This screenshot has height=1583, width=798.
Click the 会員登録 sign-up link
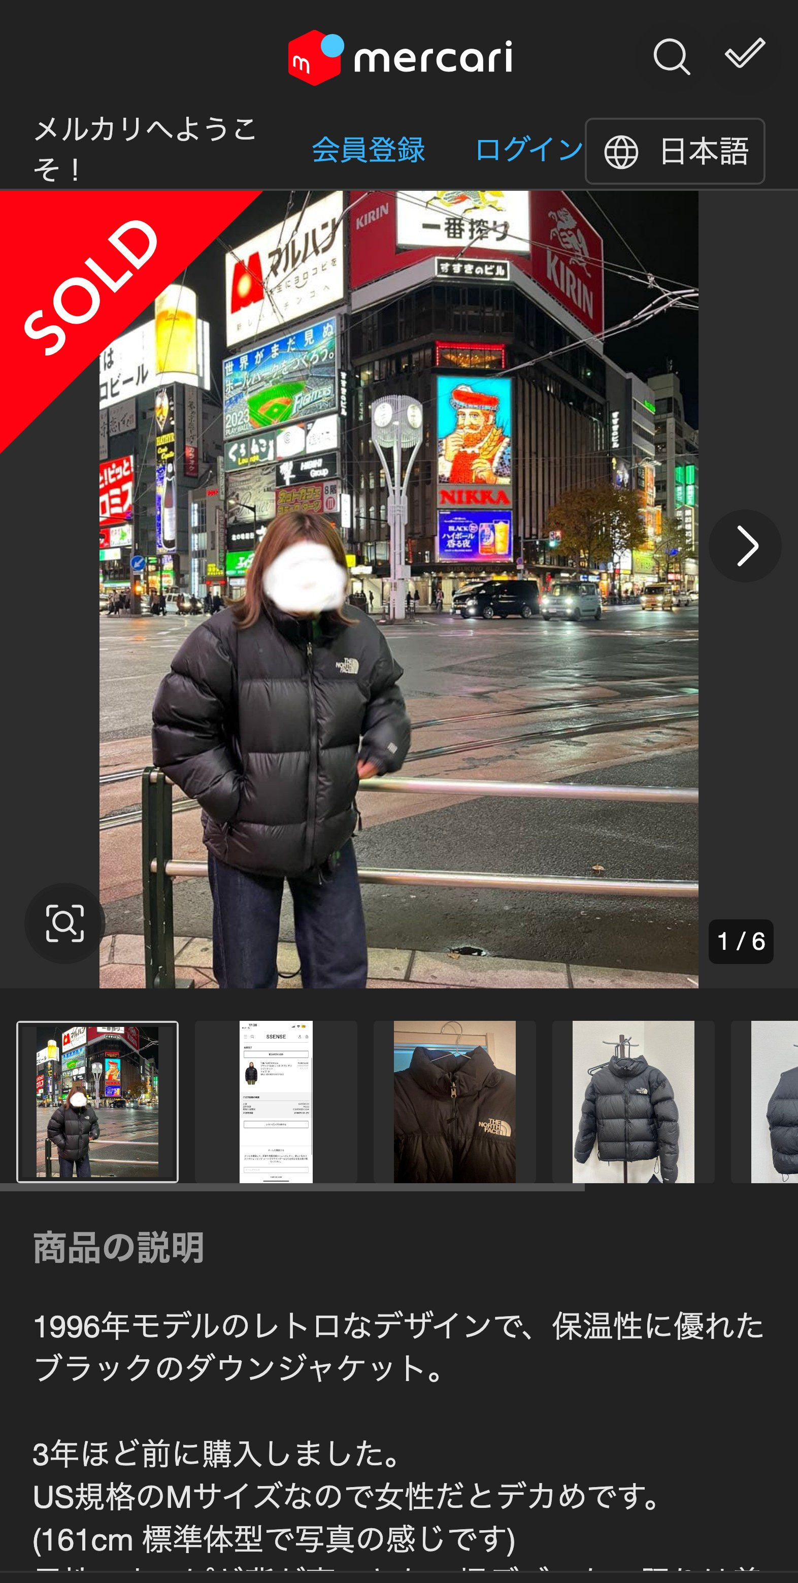pos(368,150)
